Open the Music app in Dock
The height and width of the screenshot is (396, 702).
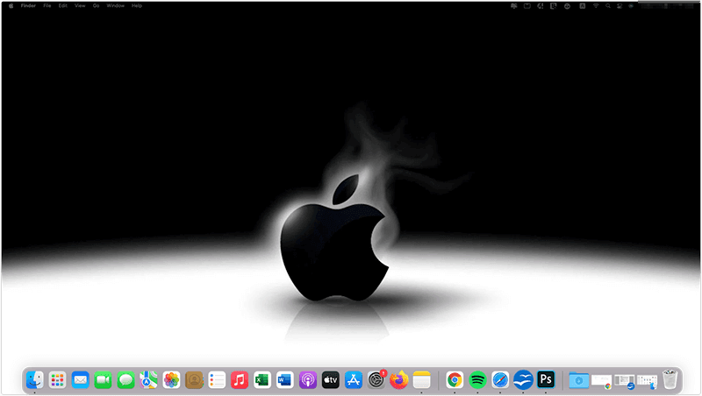[240, 379]
